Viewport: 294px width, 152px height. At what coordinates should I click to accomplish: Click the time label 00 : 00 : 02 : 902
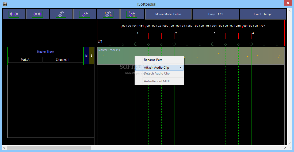[x=157, y=26]
